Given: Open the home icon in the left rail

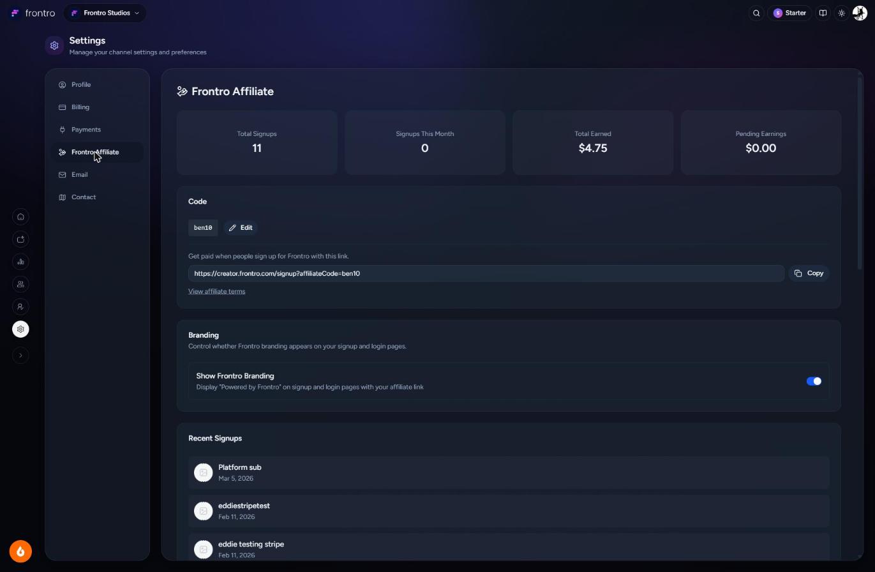Looking at the screenshot, I should tap(20, 217).
